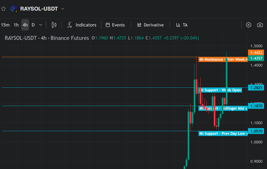Screen dimensions: 267x169
Task: Click the 4h Support Week Open label
Action: [x=220, y=90]
